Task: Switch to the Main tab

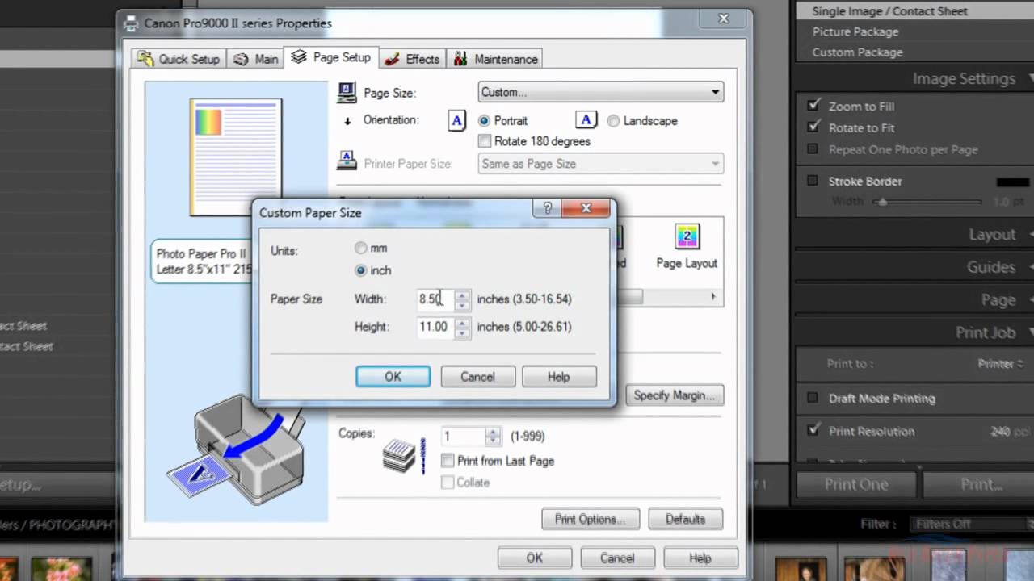Action: [x=256, y=59]
